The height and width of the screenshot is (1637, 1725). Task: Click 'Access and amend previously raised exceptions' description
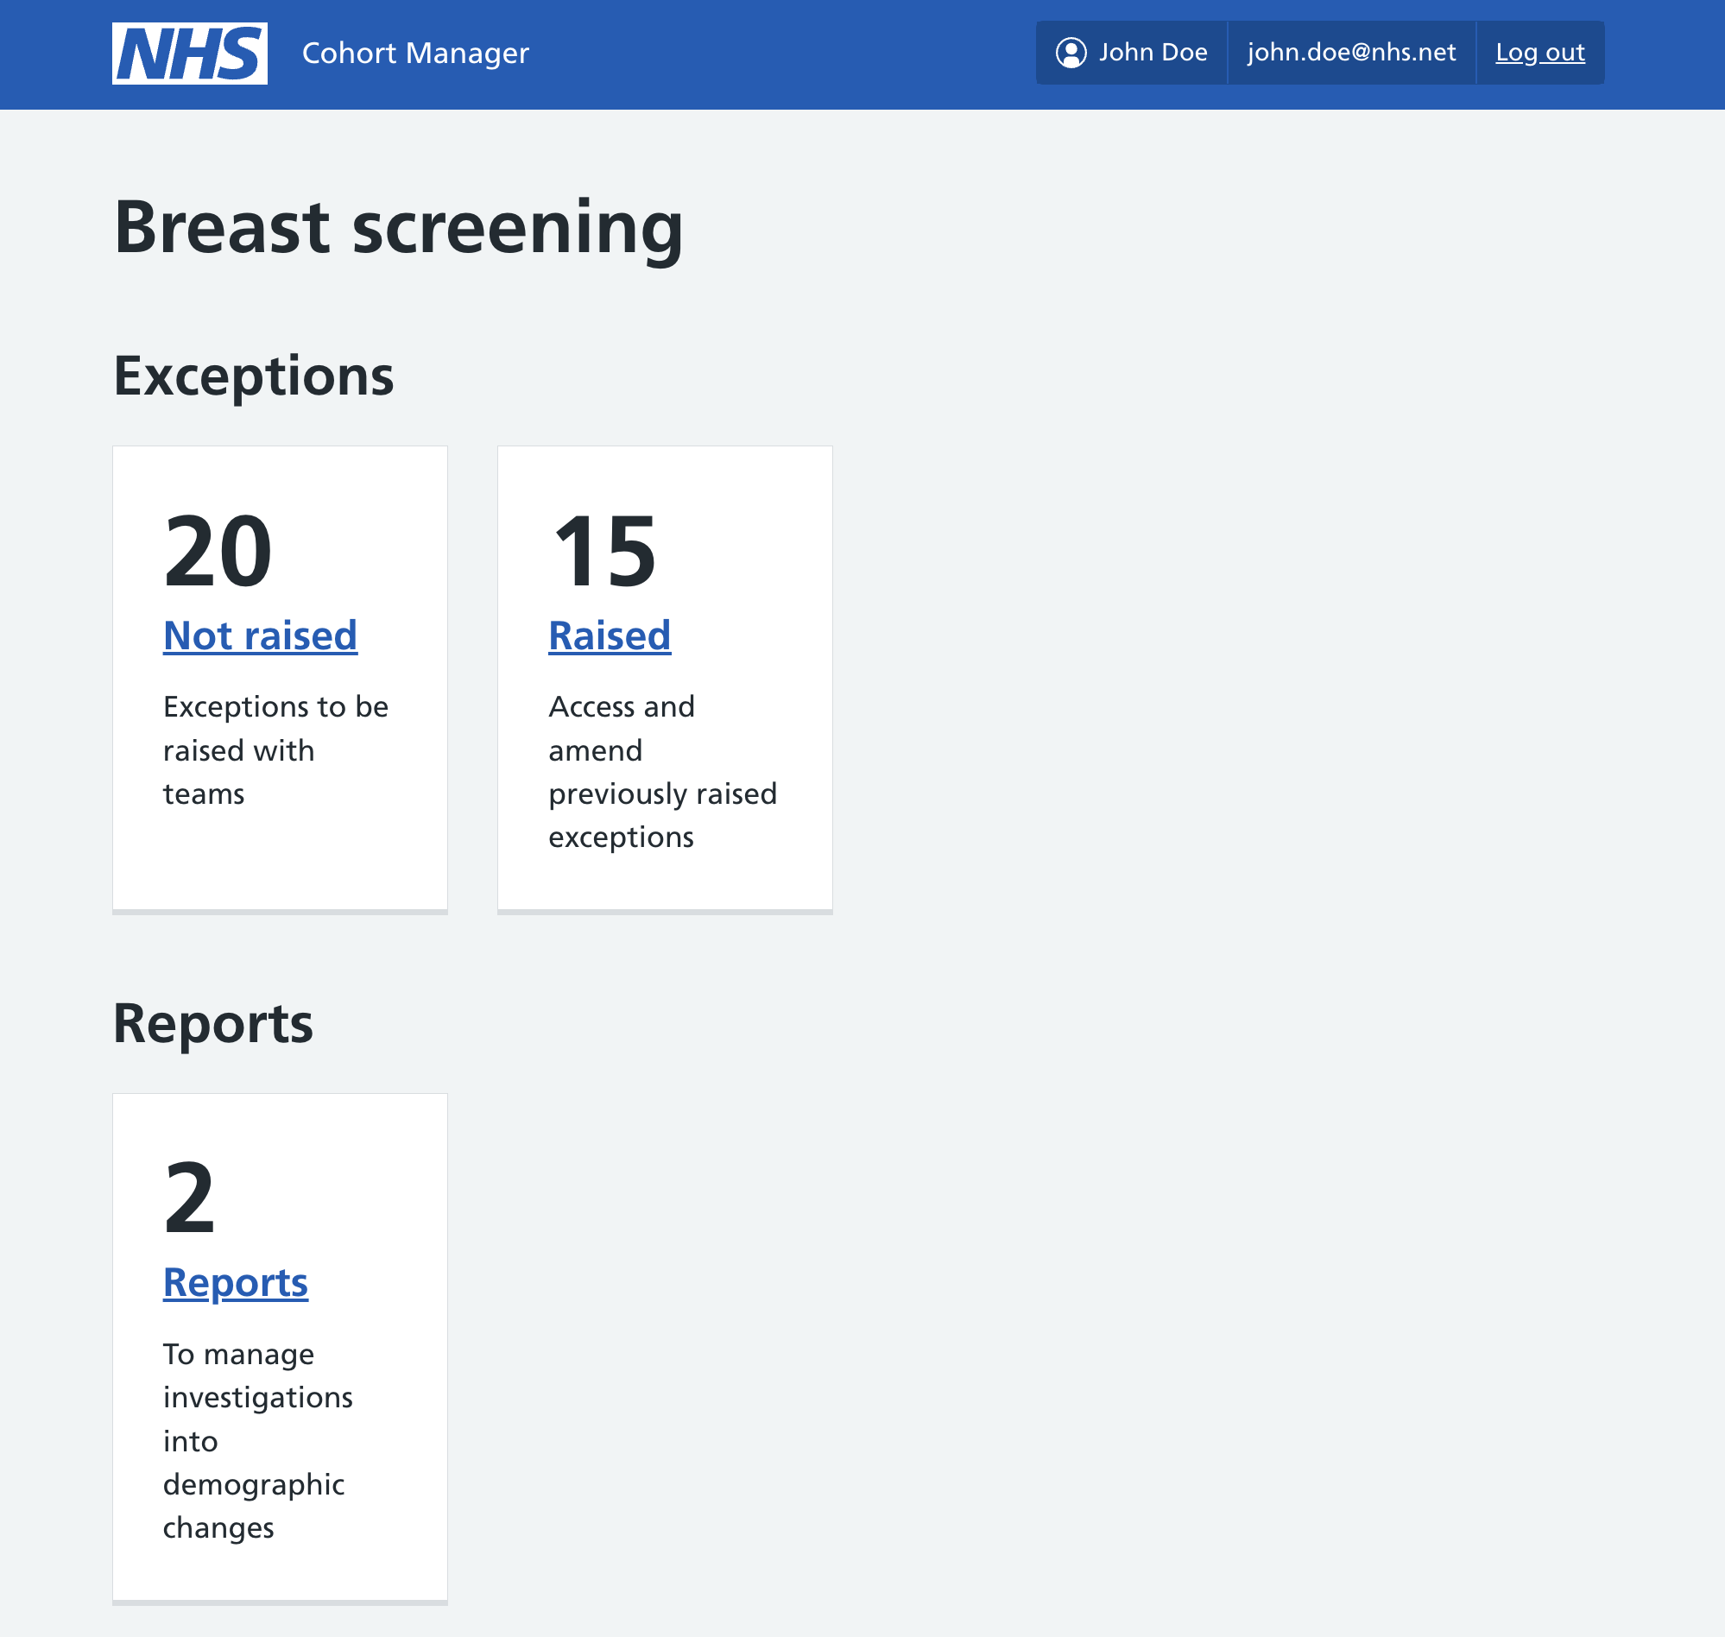[x=662, y=772]
